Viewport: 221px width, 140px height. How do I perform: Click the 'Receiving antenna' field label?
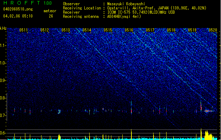point(81,16)
